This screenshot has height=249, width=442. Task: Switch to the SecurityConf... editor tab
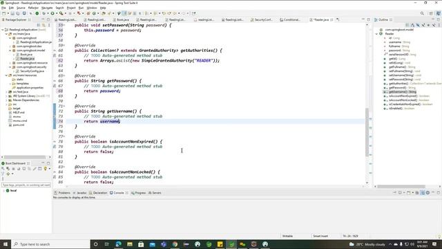coord(262,20)
